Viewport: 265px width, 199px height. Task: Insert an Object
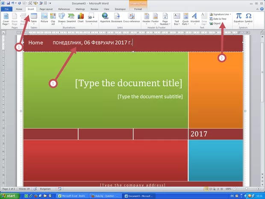215,24
